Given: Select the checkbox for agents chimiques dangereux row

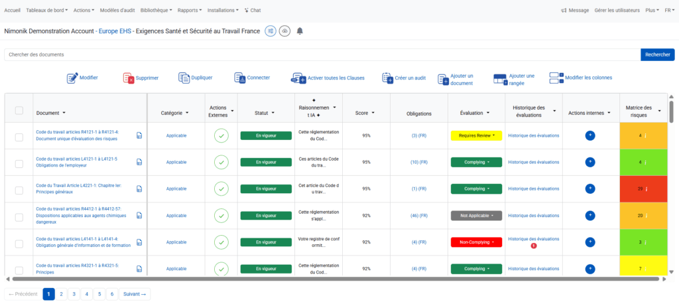Looking at the screenshot, I should pyautogui.click(x=19, y=217).
